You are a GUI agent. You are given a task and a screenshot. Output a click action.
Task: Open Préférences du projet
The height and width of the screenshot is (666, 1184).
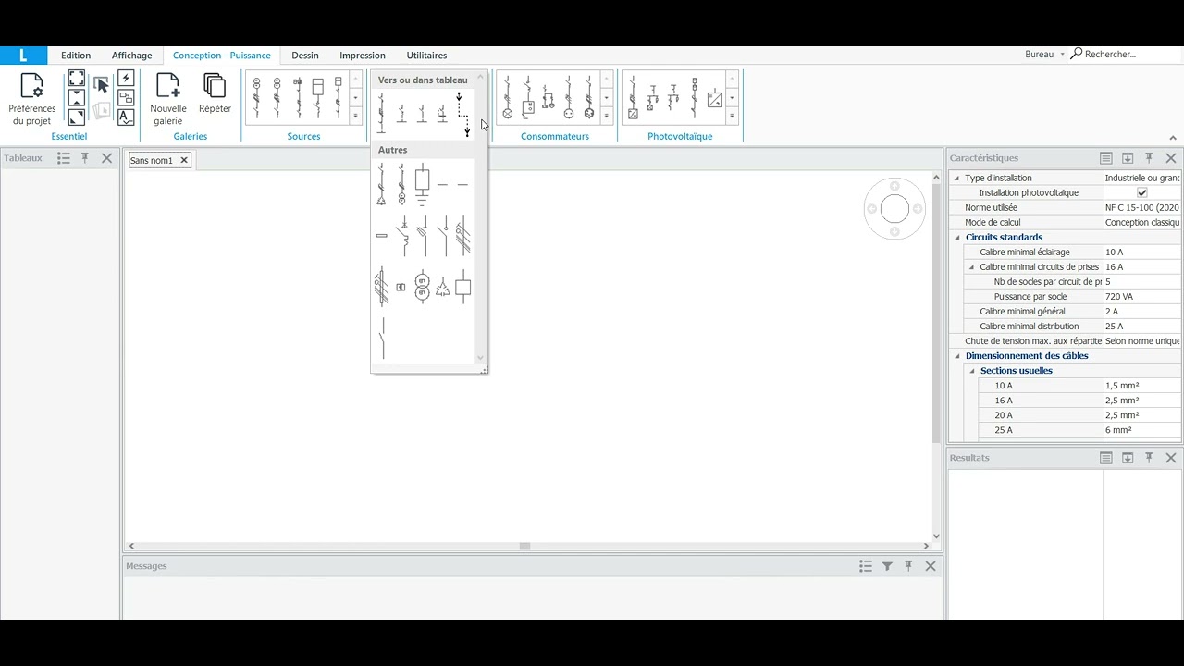point(32,99)
